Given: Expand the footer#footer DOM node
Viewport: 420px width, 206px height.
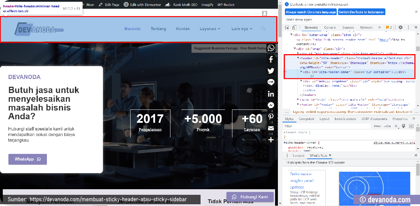Looking at the screenshot, I should point(298,104).
